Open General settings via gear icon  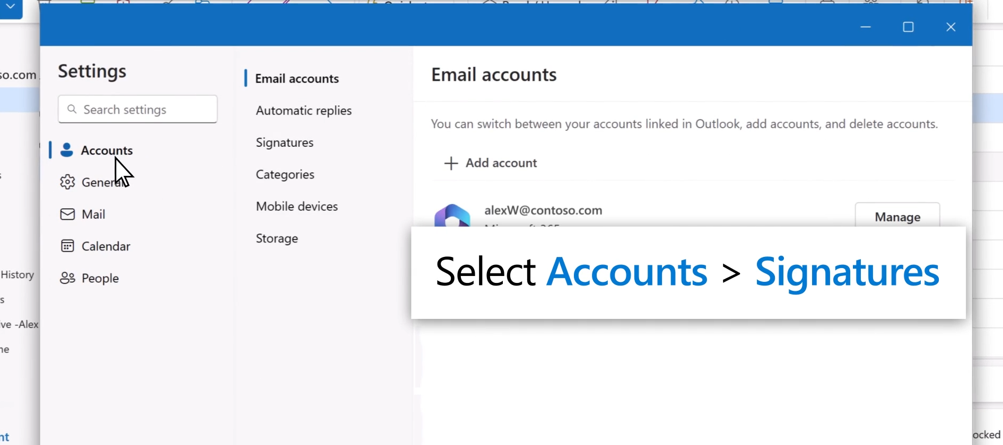(x=67, y=182)
